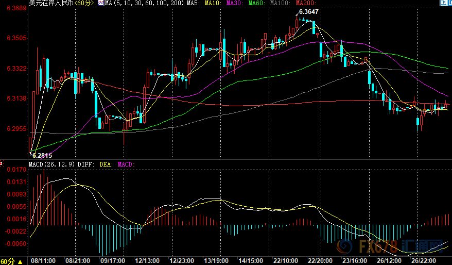Open the 60分 period selector at bottom left
This screenshot has width=452, height=265.
(x=11, y=261)
